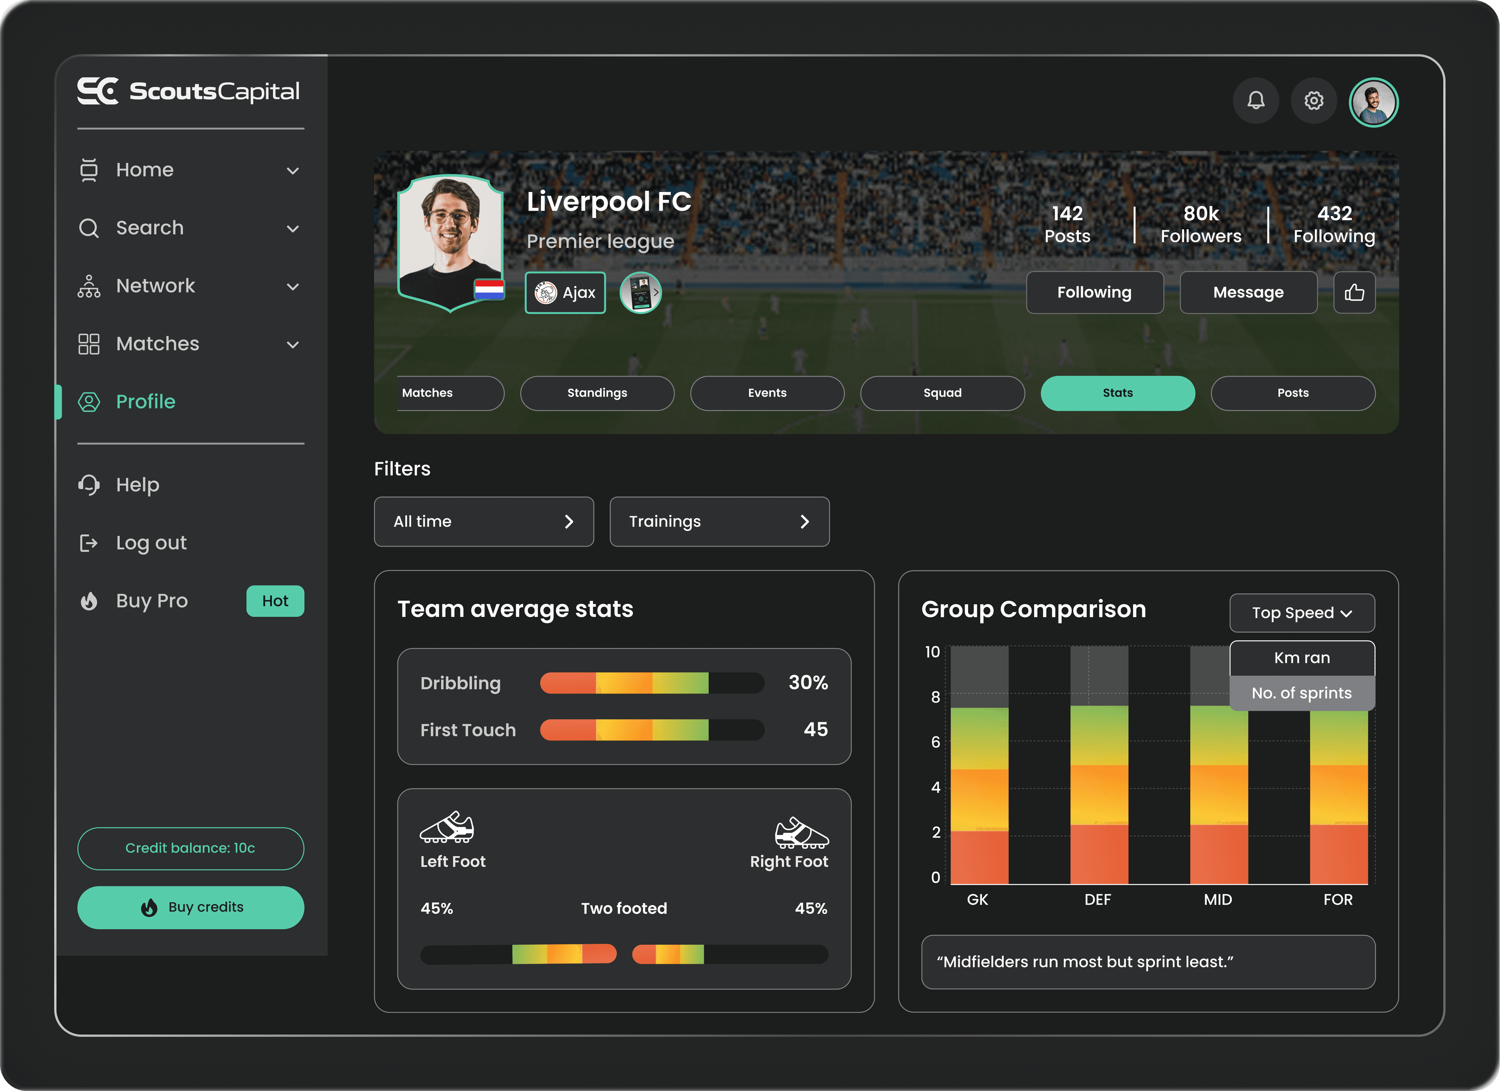Switch to the Matches tab

tap(450, 393)
